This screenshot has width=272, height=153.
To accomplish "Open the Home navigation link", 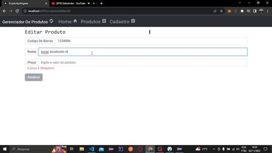I will click(x=68, y=22).
